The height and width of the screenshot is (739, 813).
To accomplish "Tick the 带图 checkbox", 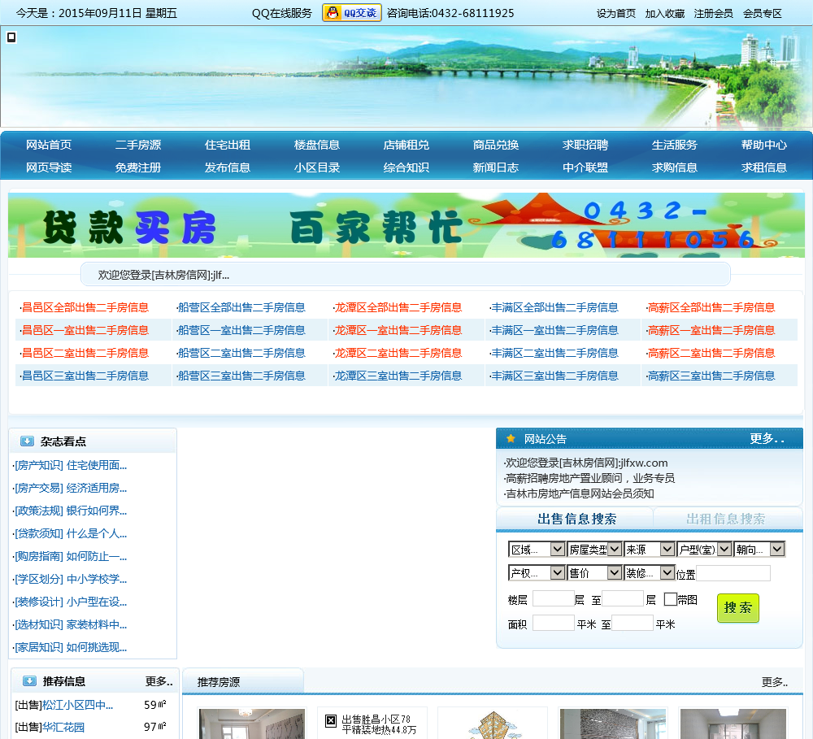I will coord(670,599).
